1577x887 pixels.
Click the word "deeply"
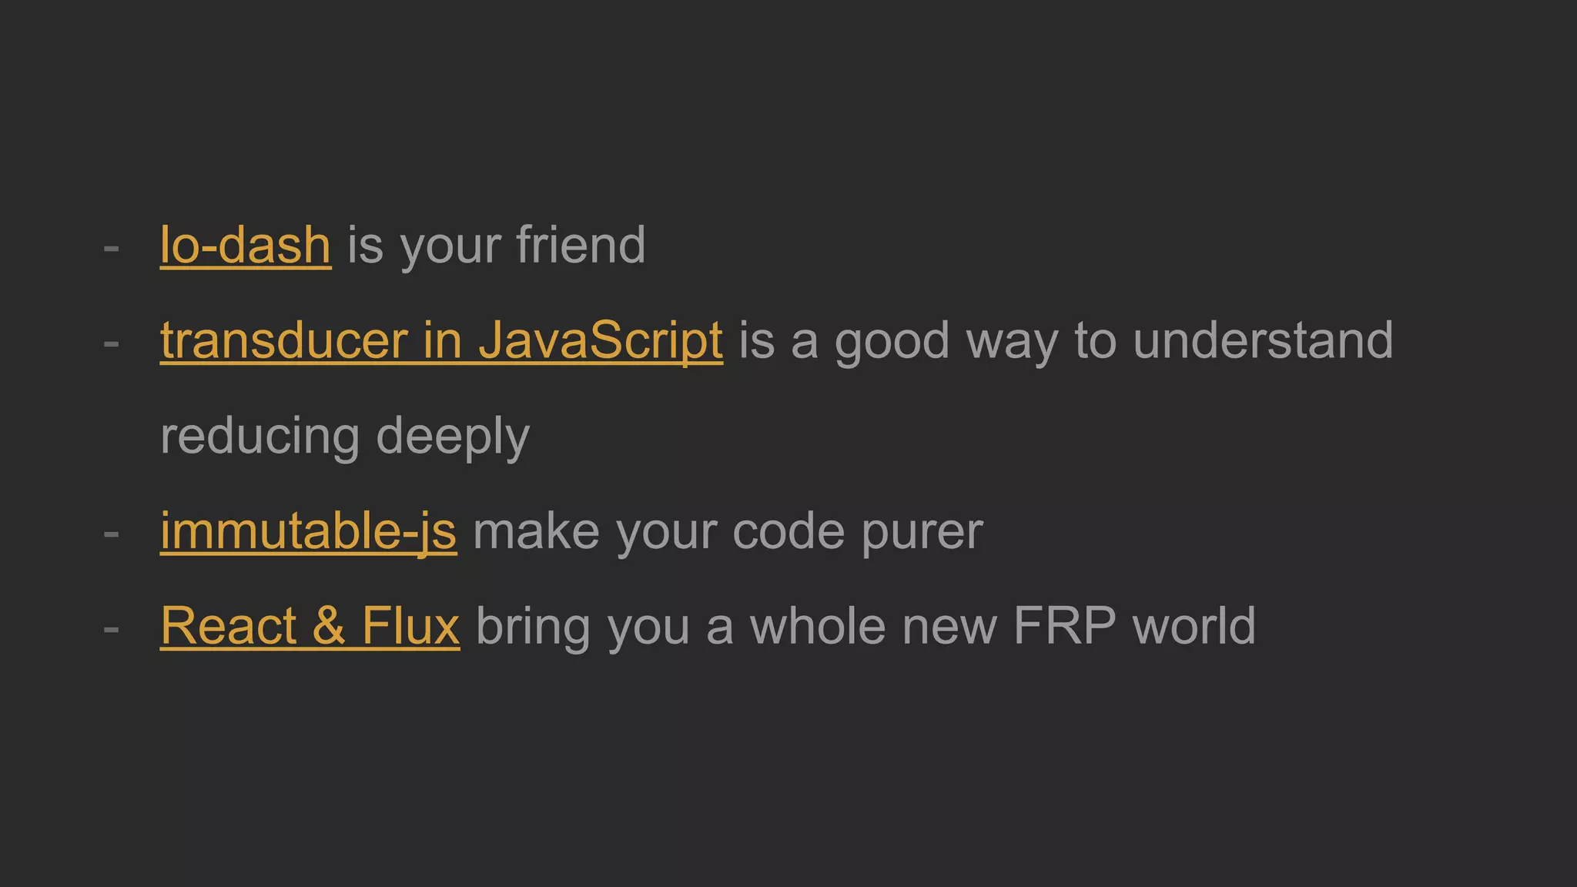453,437
